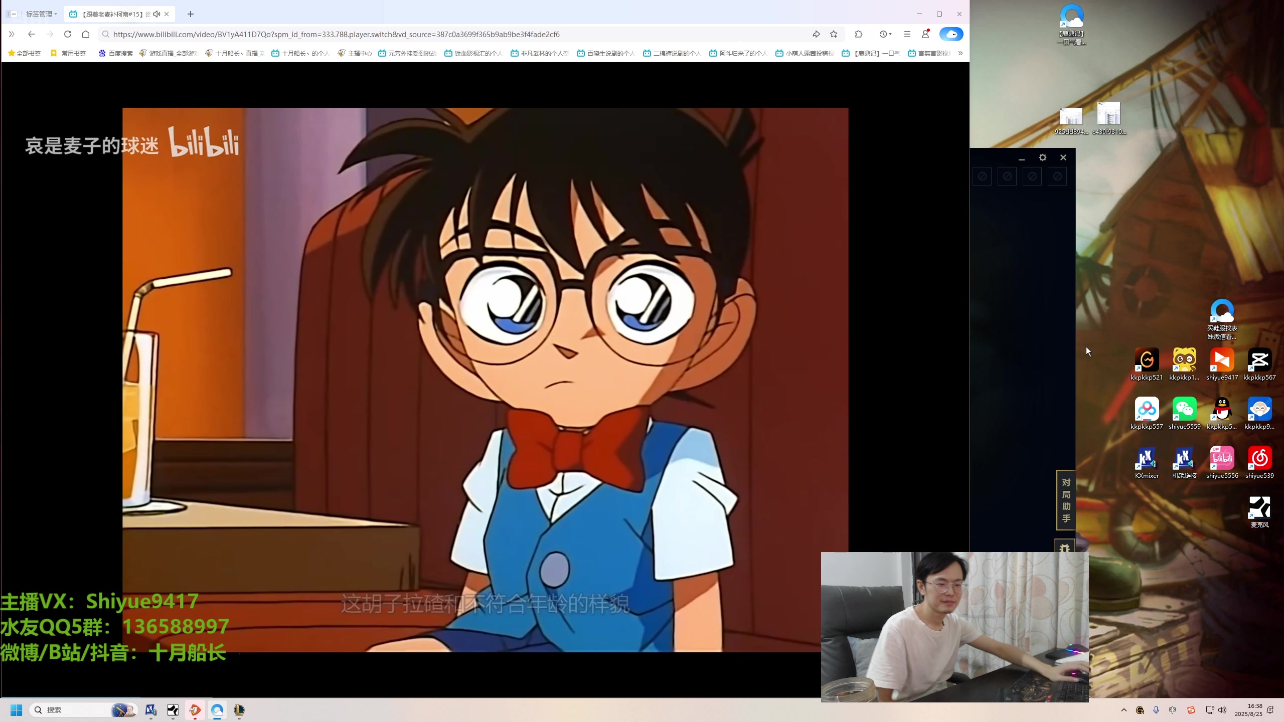Image resolution: width=1284 pixels, height=722 pixels.
Task: Go to the browser home page
Action: click(x=86, y=34)
